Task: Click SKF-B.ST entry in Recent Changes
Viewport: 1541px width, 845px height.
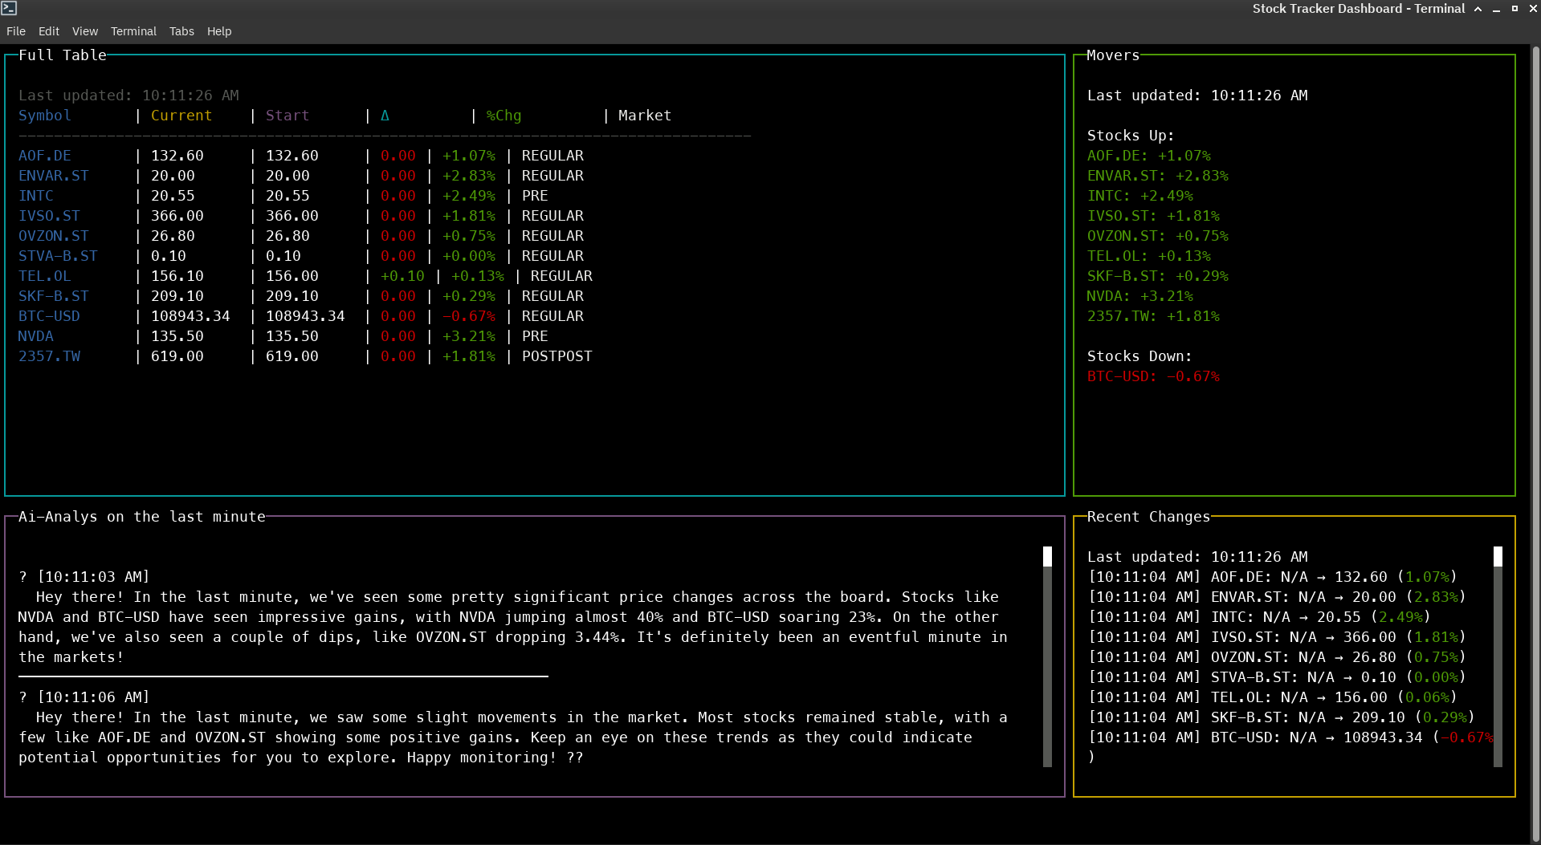Action: pos(1282,717)
